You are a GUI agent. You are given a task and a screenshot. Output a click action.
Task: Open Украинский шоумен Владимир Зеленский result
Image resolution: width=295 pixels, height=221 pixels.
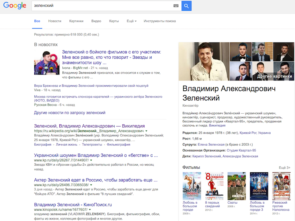pyautogui.click(x=96, y=155)
